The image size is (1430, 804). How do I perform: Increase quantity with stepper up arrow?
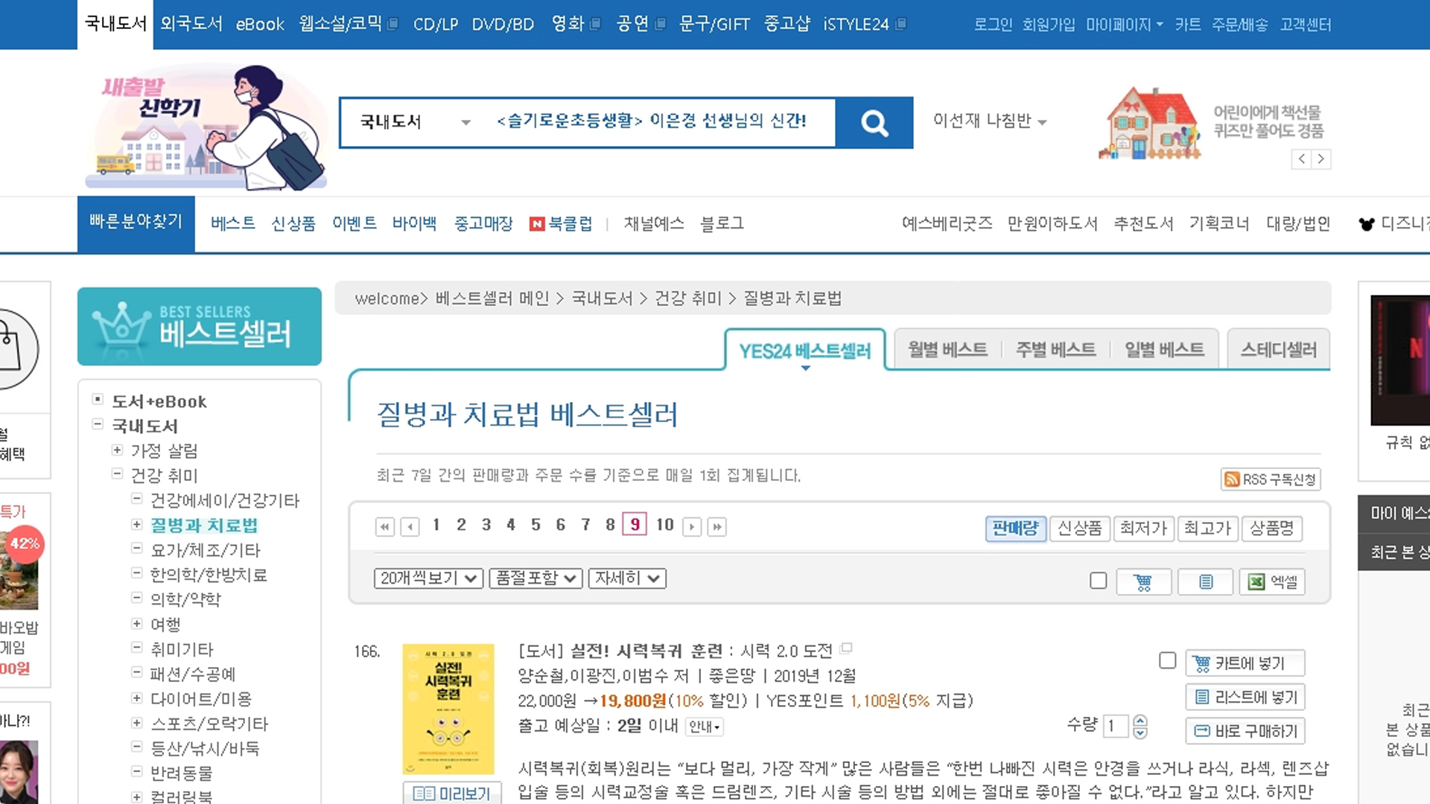[x=1140, y=720]
